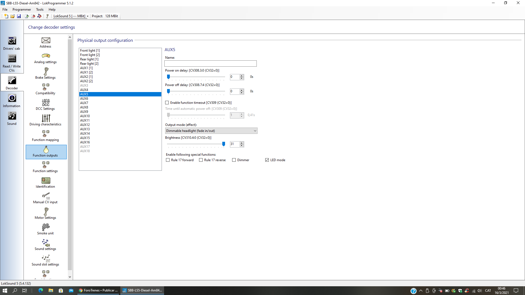
Task: Click the Name input field
Action: pyautogui.click(x=211, y=64)
